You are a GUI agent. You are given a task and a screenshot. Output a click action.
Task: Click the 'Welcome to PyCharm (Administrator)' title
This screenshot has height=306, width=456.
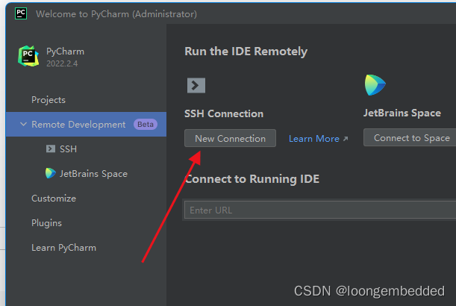tap(116, 14)
